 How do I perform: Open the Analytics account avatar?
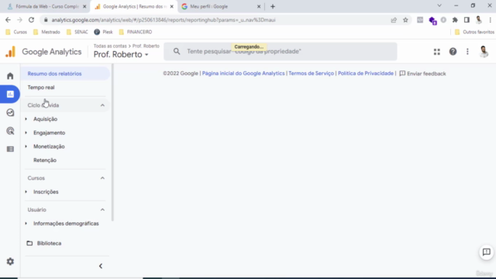pyautogui.click(x=484, y=52)
